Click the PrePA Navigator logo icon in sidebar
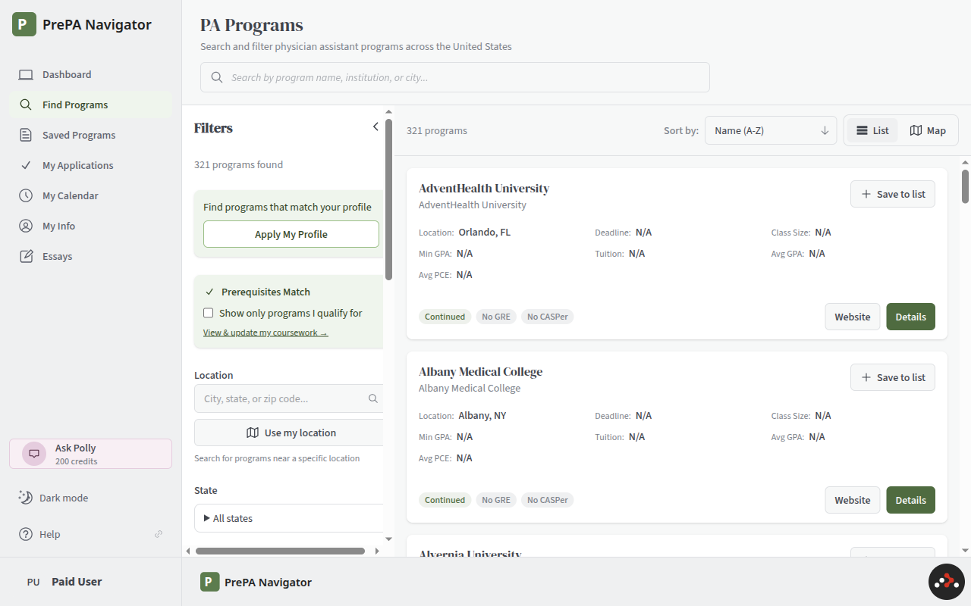The image size is (971, 606). click(24, 24)
